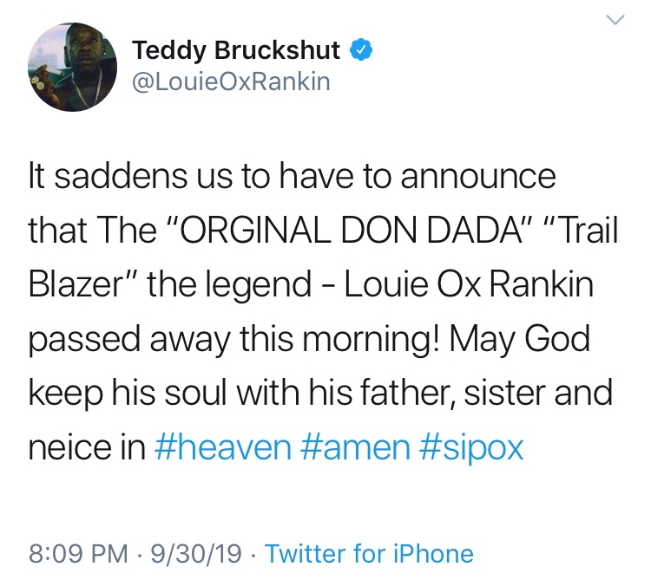The width and height of the screenshot is (651, 586).
Task: Click the Twitter for iPhone source link
Action: (369, 553)
